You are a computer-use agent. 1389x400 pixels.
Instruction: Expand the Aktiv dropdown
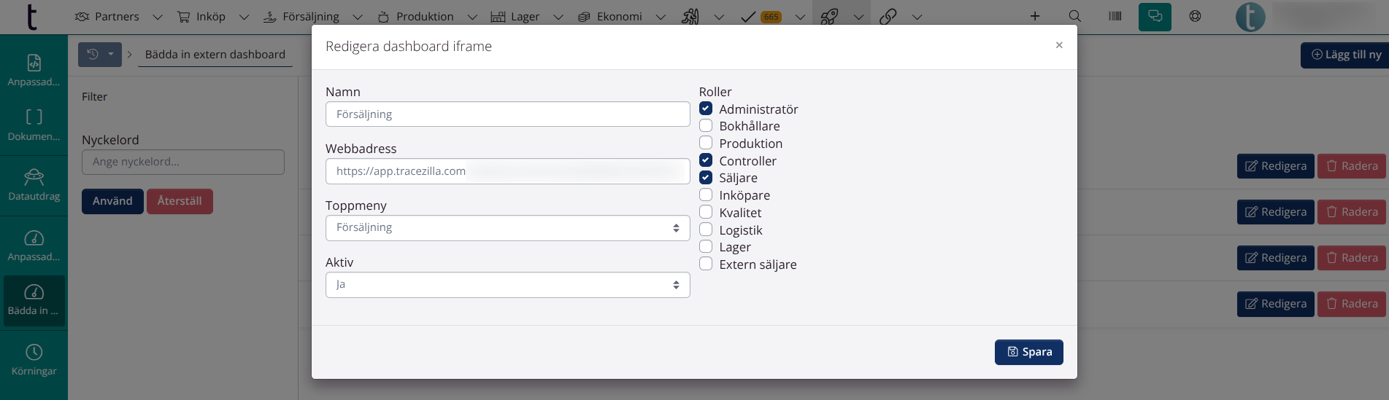[x=507, y=285]
